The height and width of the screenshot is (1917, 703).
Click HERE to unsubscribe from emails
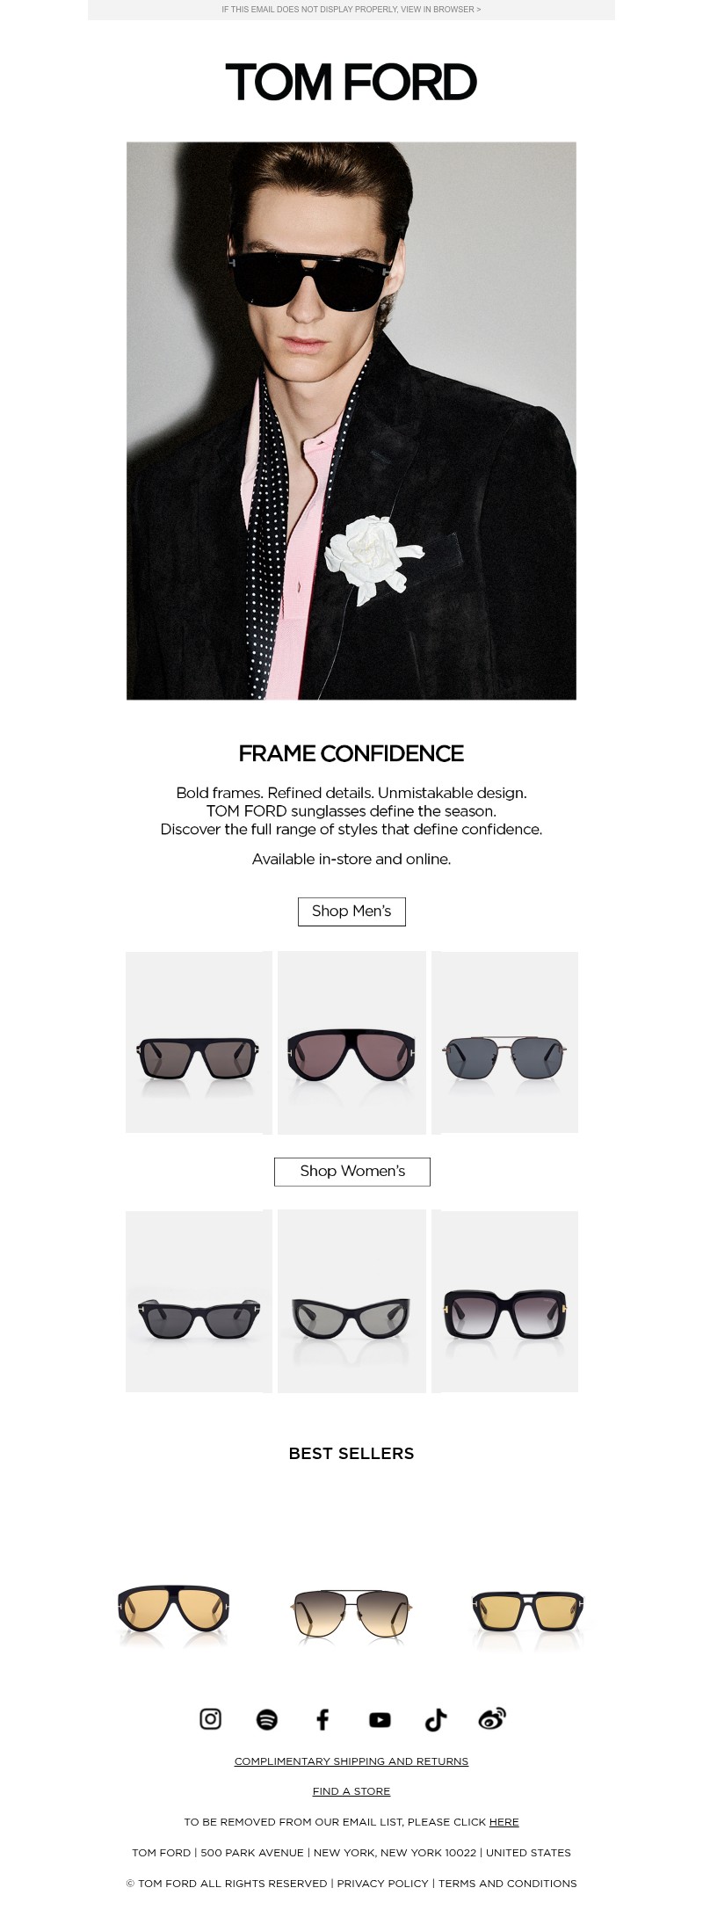click(x=504, y=1822)
